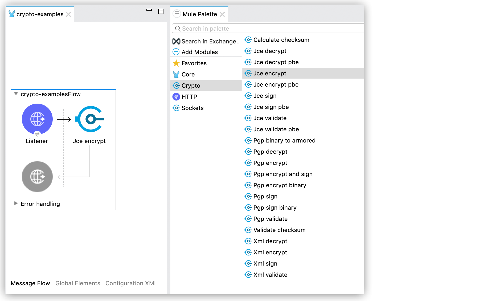Select the Crypto module category

(x=191, y=86)
